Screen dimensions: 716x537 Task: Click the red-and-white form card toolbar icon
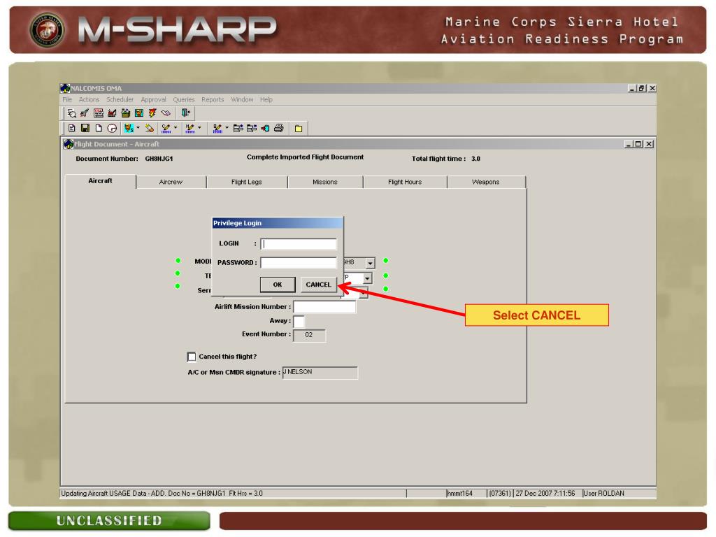(x=98, y=113)
